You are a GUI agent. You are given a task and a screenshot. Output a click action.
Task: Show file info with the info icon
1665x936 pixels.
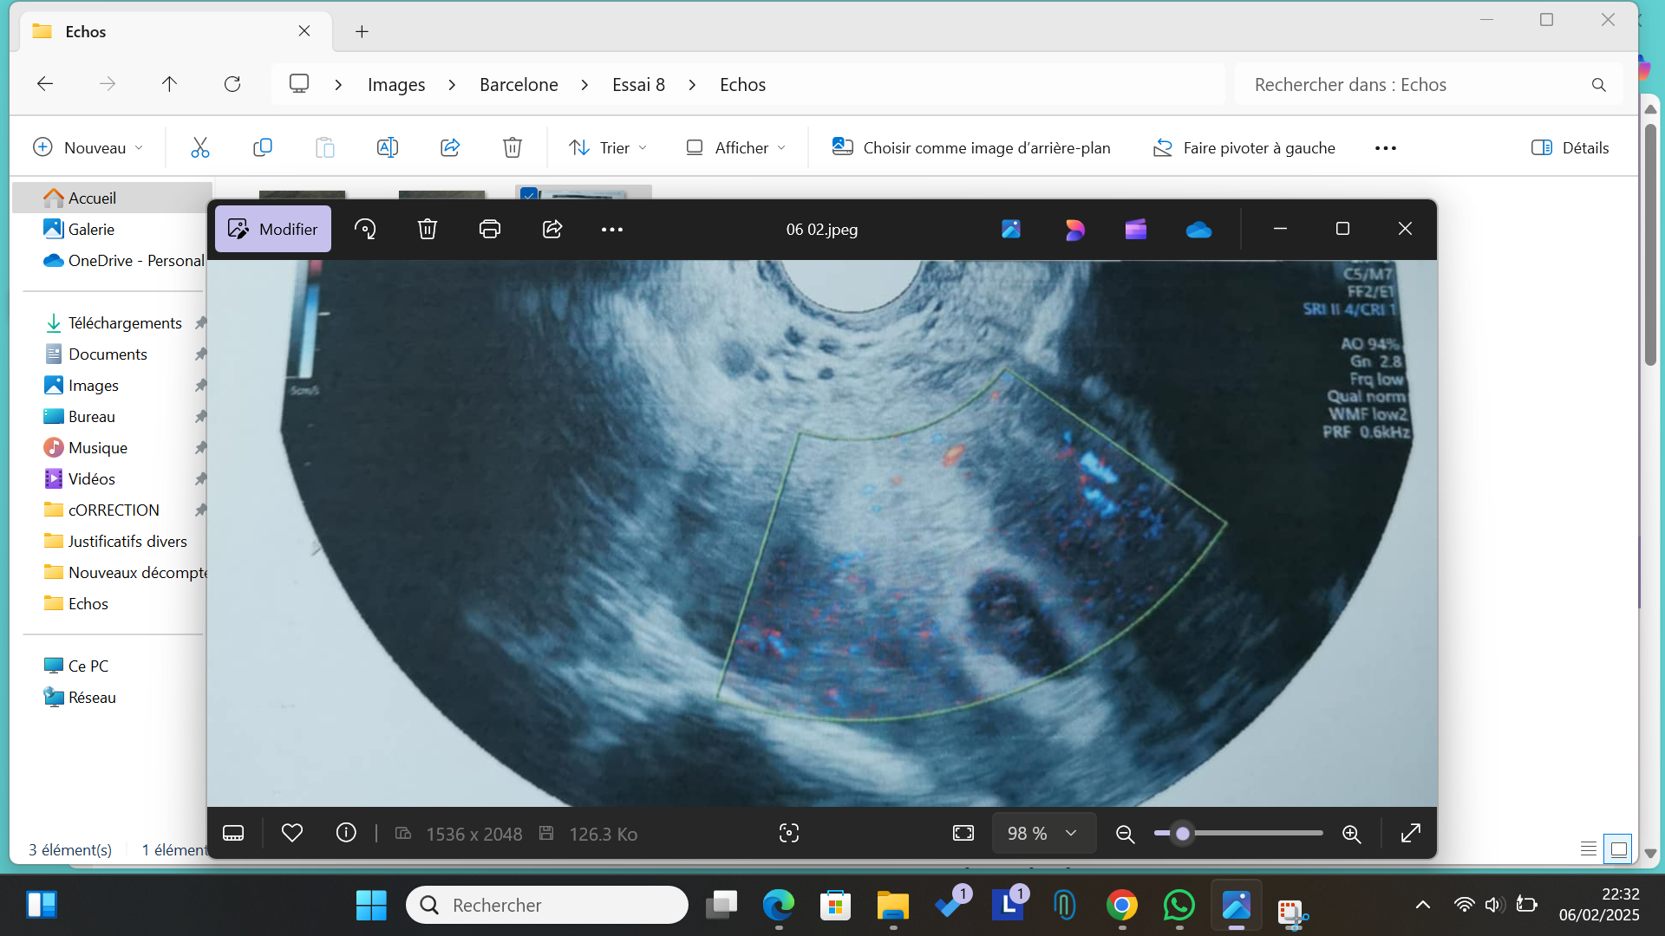coord(346,833)
